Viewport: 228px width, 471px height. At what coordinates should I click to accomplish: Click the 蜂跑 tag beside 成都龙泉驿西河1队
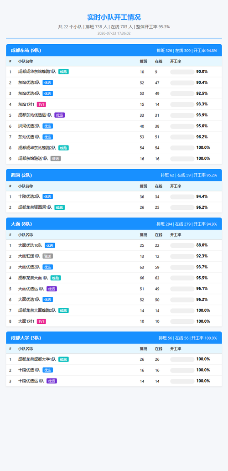59,207
